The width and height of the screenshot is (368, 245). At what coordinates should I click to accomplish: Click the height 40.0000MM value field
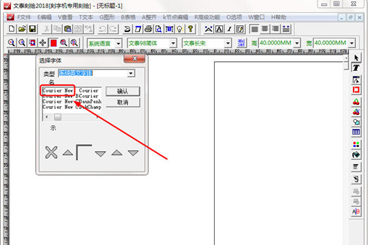click(x=276, y=43)
